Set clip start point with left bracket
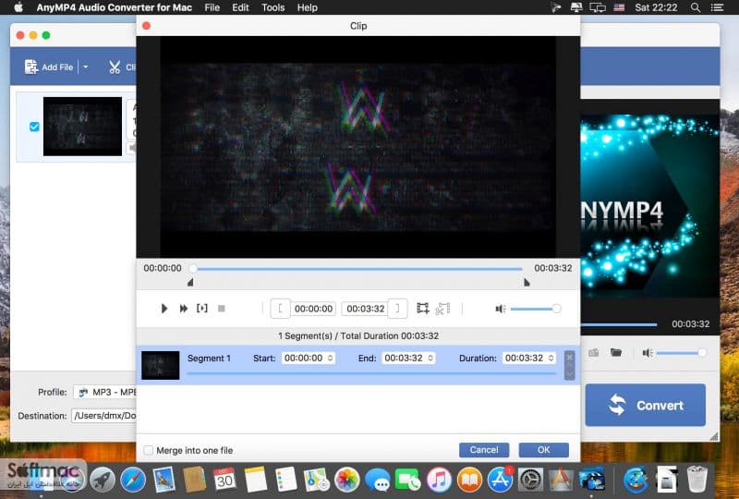 280,309
